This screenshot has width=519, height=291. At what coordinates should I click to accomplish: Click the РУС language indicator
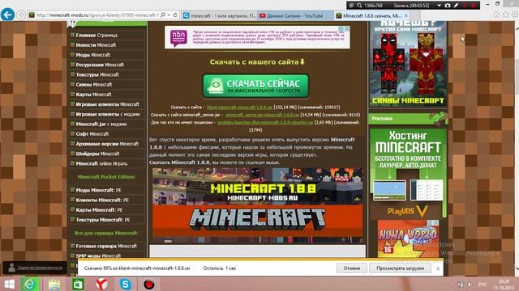pyautogui.click(x=483, y=285)
